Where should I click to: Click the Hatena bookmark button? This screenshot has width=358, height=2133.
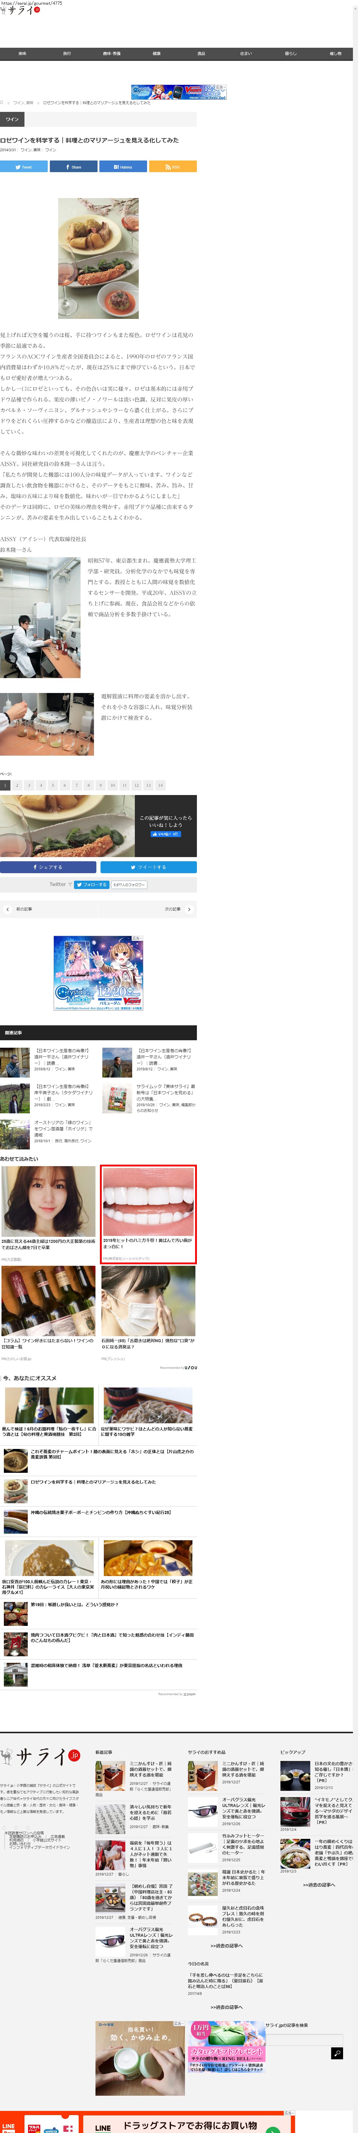point(123,166)
